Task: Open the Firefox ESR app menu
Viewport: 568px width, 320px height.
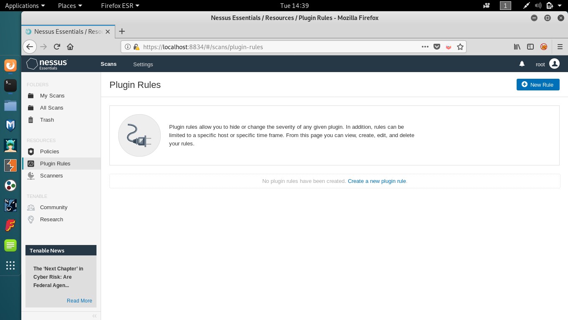Action: tap(120, 5)
